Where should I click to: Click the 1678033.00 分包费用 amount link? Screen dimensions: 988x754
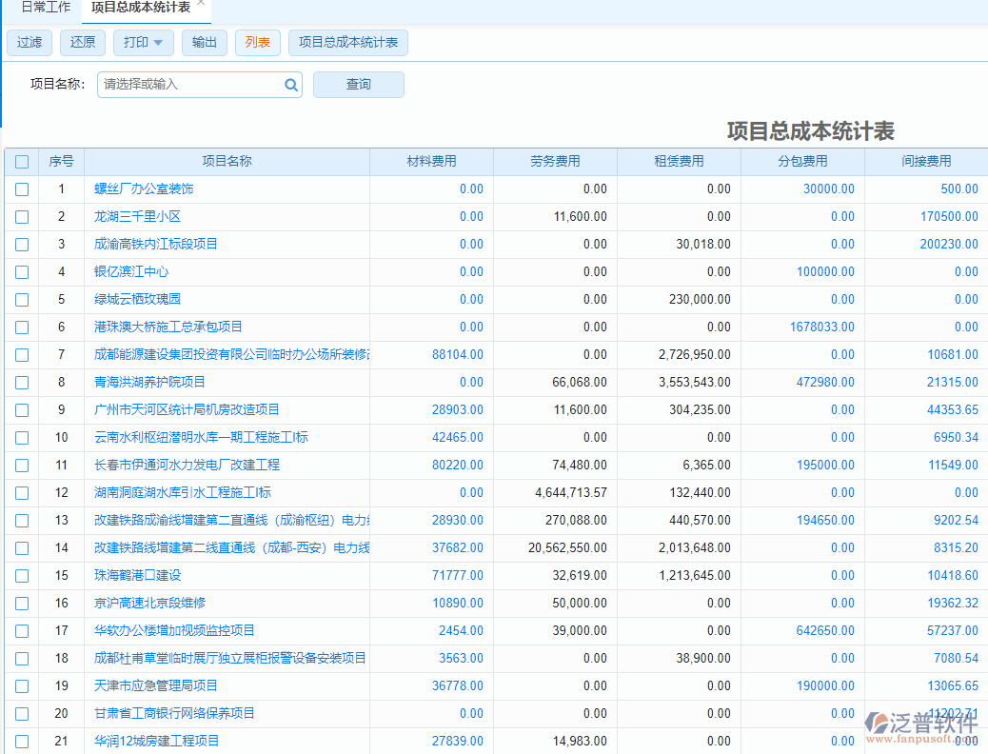[824, 327]
